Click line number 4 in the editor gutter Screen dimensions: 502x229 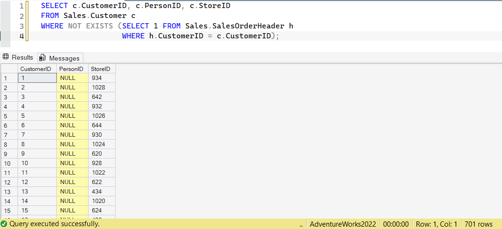click(21, 36)
